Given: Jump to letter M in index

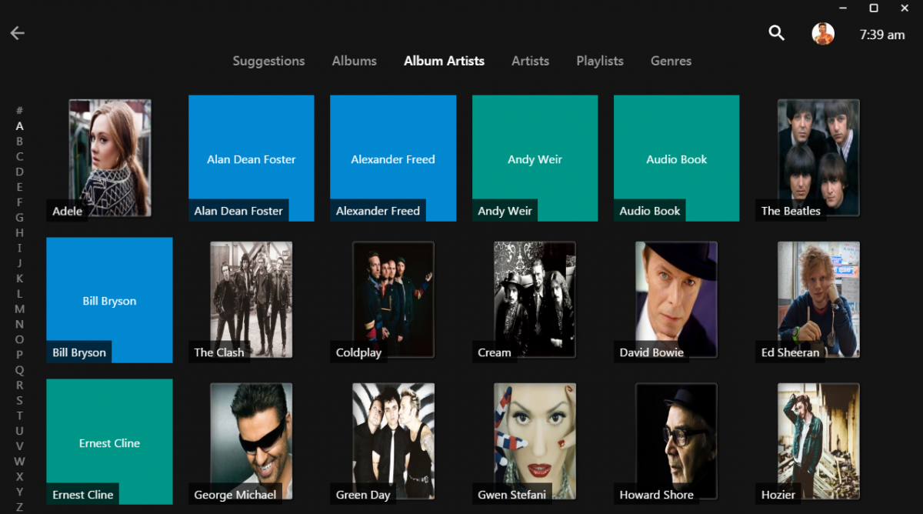Looking at the screenshot, I should tap(20, 309).
